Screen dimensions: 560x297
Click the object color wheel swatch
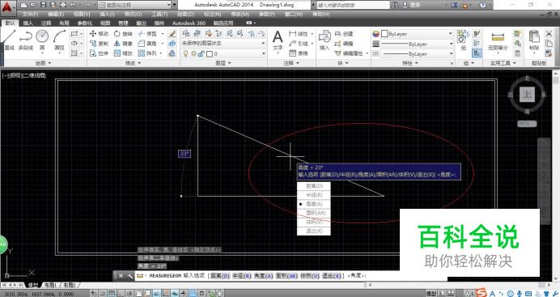click(x=375, y=34)
